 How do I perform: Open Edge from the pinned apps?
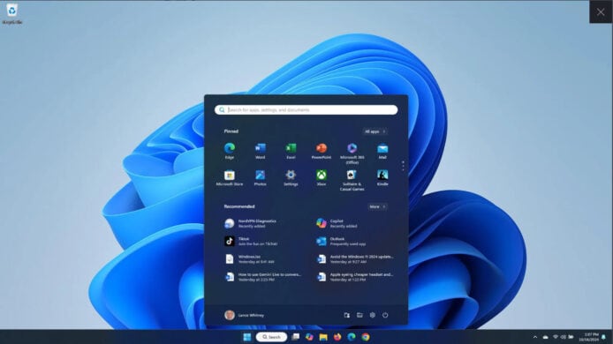pyautogui.click(x=230, y=151)
